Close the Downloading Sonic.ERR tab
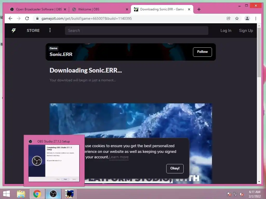Screen dimensions: 266x199 click(189, 10)
